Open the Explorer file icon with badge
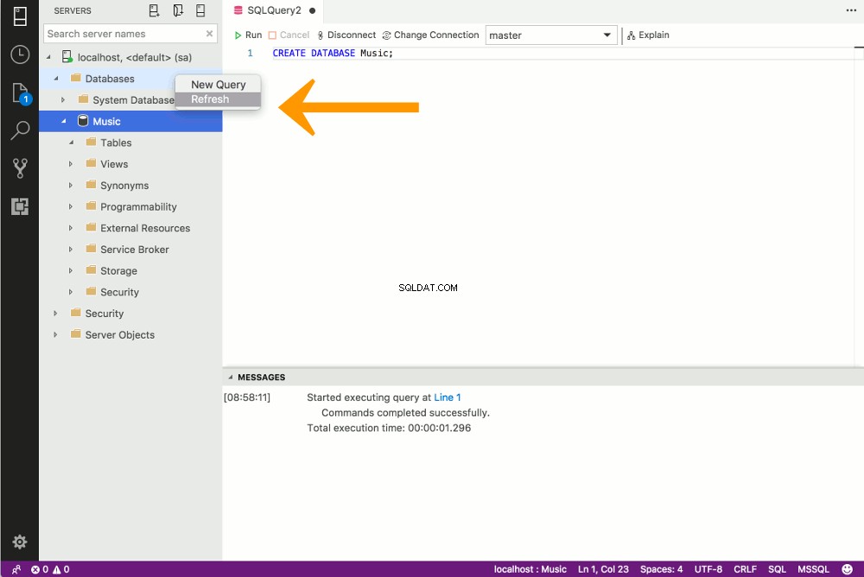Image resolution: width=864 pixels, height=577 pixels. [x=21, y=93]
